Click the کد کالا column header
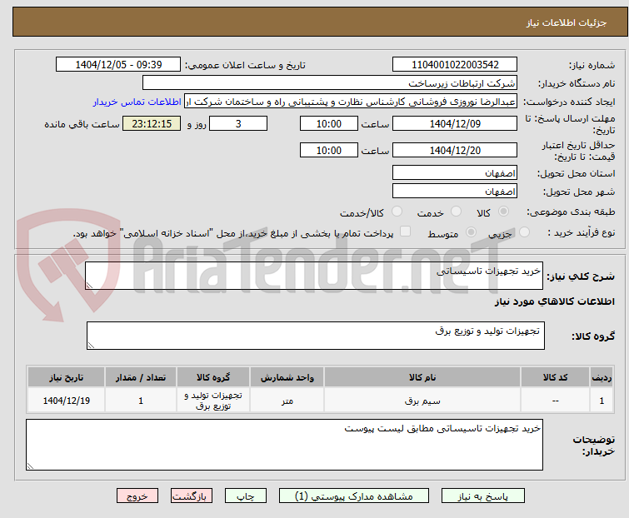 (x=555, y=377)
